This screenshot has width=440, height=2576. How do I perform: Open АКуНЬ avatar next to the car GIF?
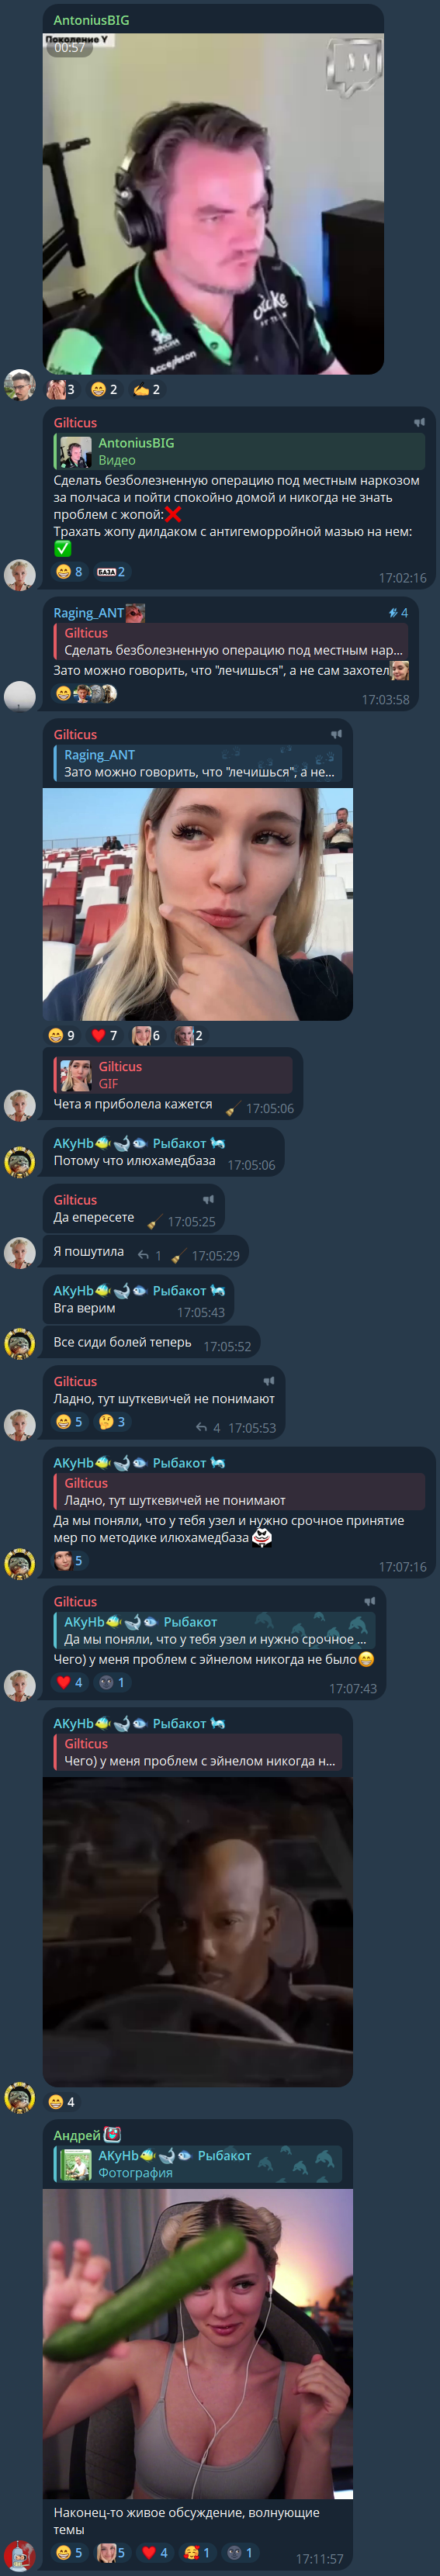(20, 2096)
